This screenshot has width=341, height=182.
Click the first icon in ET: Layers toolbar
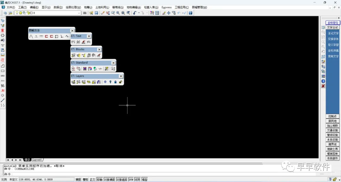[73, 82]
